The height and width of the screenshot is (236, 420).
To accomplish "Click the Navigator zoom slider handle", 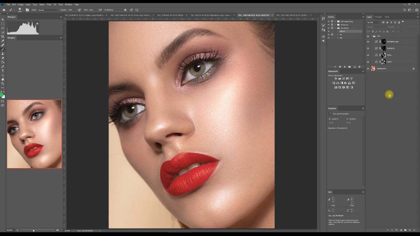I will pyautogui.click(x=33, y=230).
